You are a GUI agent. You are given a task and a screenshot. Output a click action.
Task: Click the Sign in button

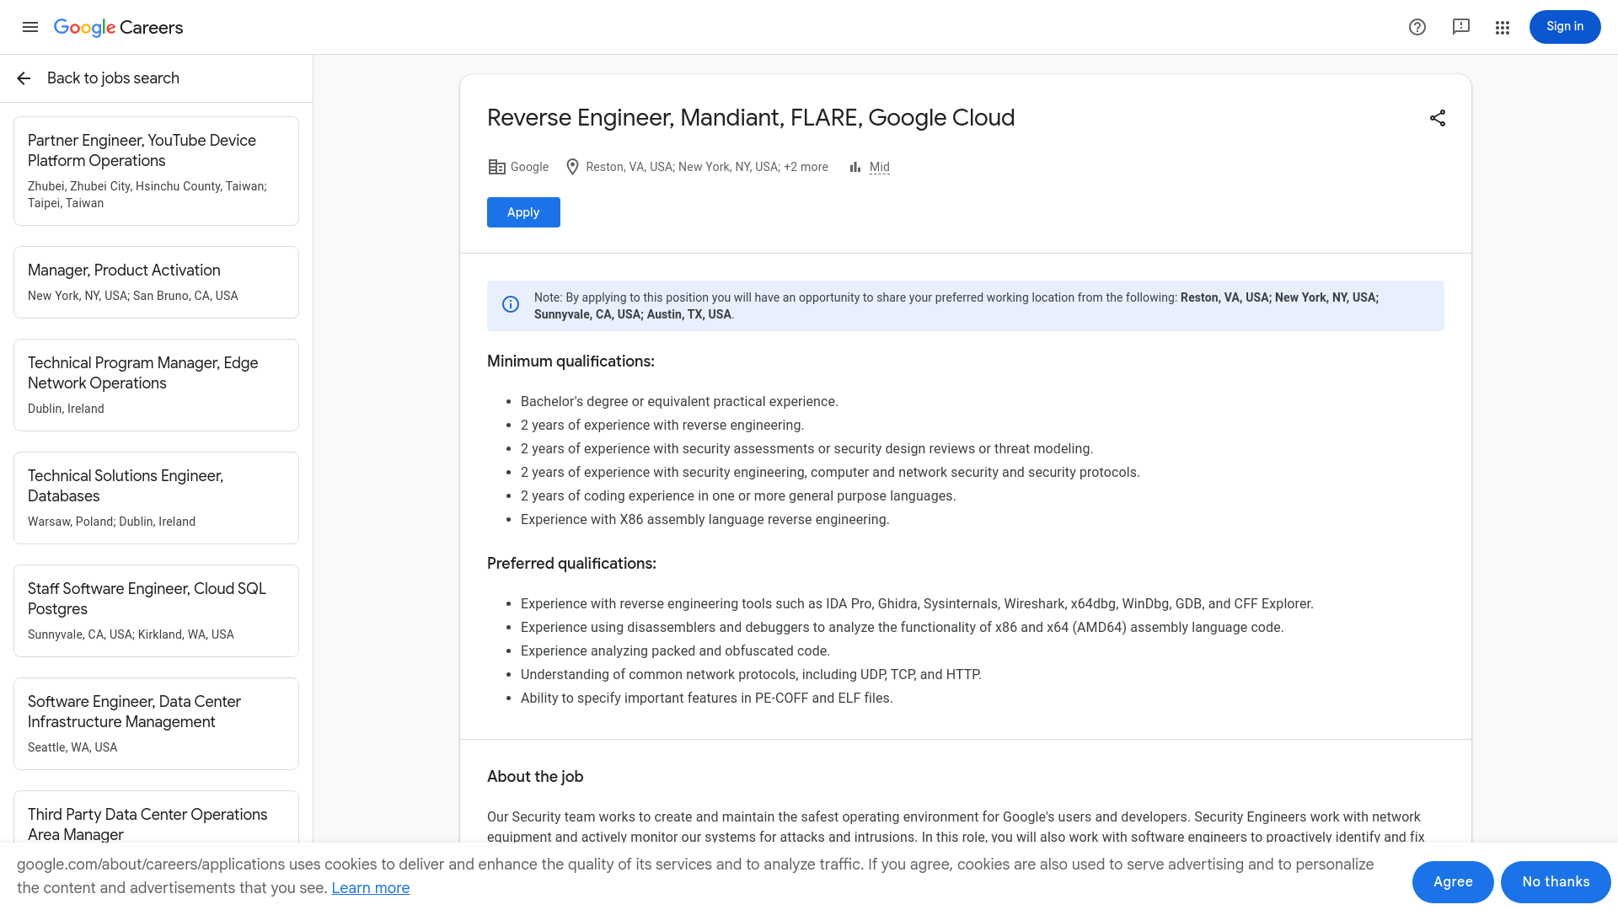click(x=1564, y=26)
